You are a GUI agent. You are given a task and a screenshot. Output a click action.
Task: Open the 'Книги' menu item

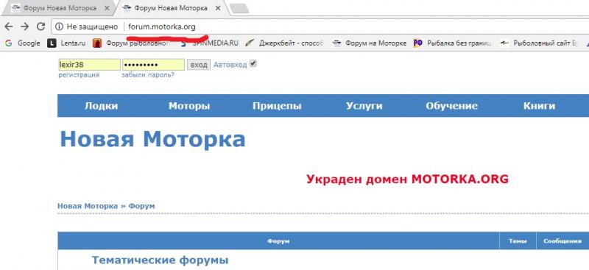point(539,106)
